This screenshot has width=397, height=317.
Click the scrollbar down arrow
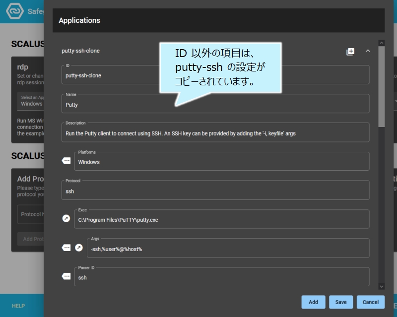point(382,287)
